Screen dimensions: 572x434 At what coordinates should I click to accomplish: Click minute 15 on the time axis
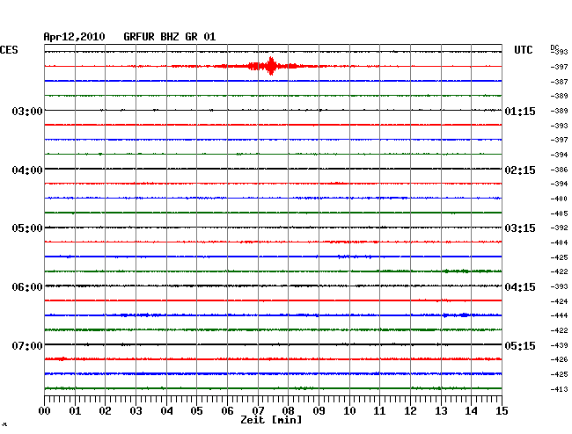point(502,410)
